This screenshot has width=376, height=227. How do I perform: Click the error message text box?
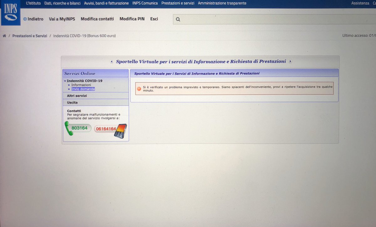234,89
